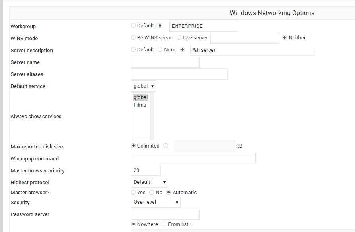Set Master browser to Yes
The width and height of the screenshot is (355, 232).
[133, 193]
